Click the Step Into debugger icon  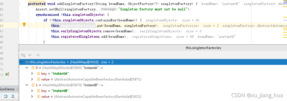(x=13, y=96)
